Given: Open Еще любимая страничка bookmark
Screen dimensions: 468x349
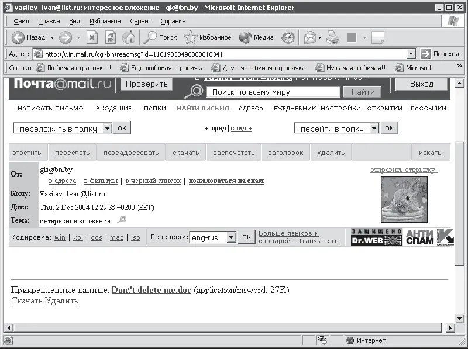Looking at the screenshot, I should (162, 68).
